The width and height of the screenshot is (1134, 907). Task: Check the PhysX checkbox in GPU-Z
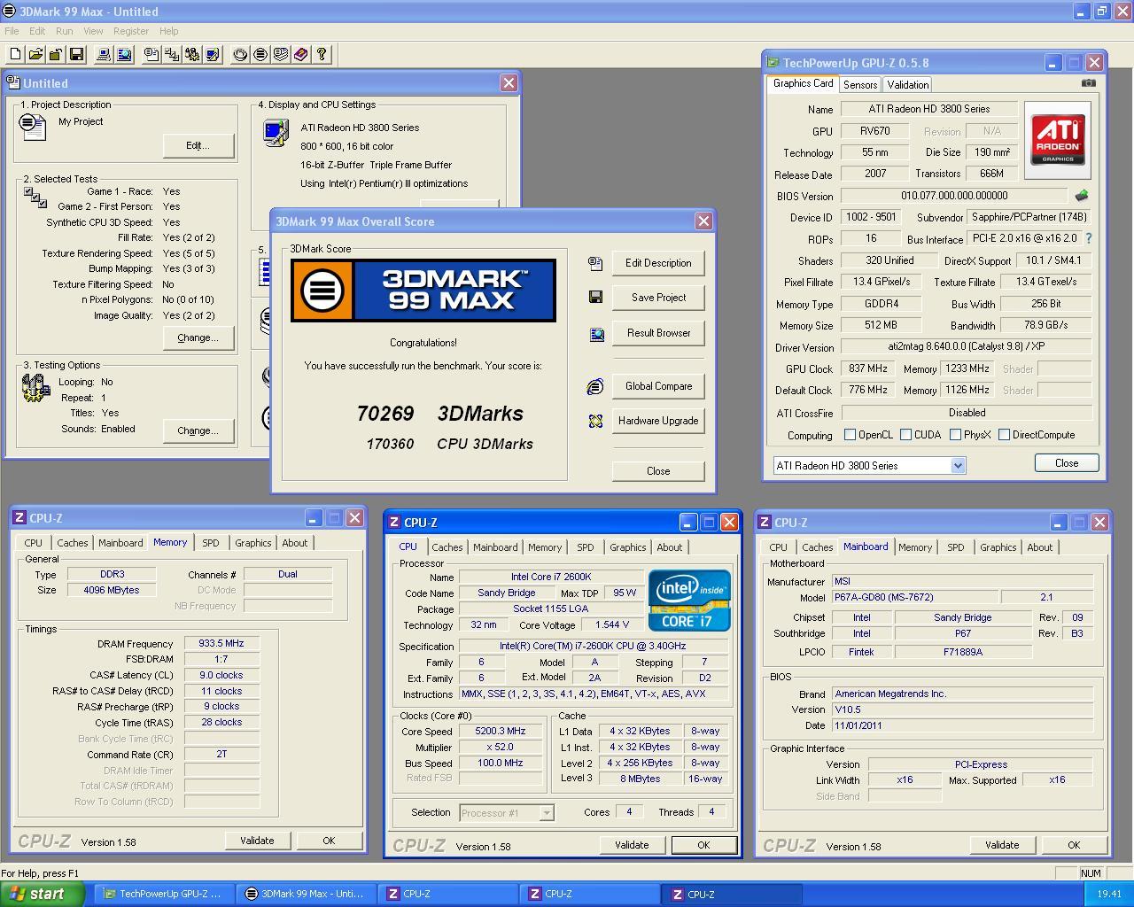point(955,435)
